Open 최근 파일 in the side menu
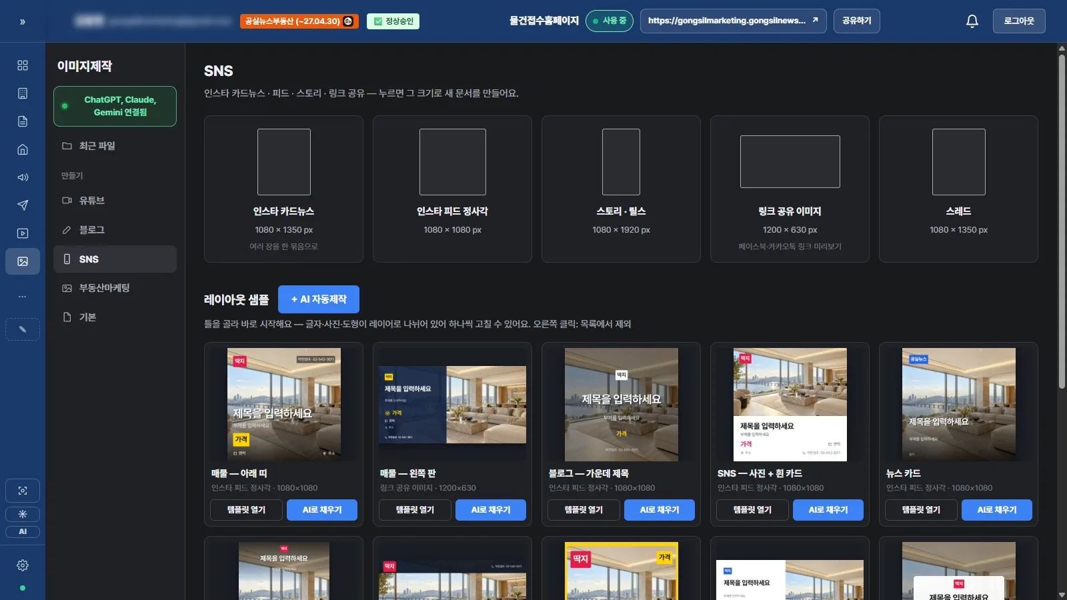The height and width of the screenshot is (600, 1067). tap(115, 146)
